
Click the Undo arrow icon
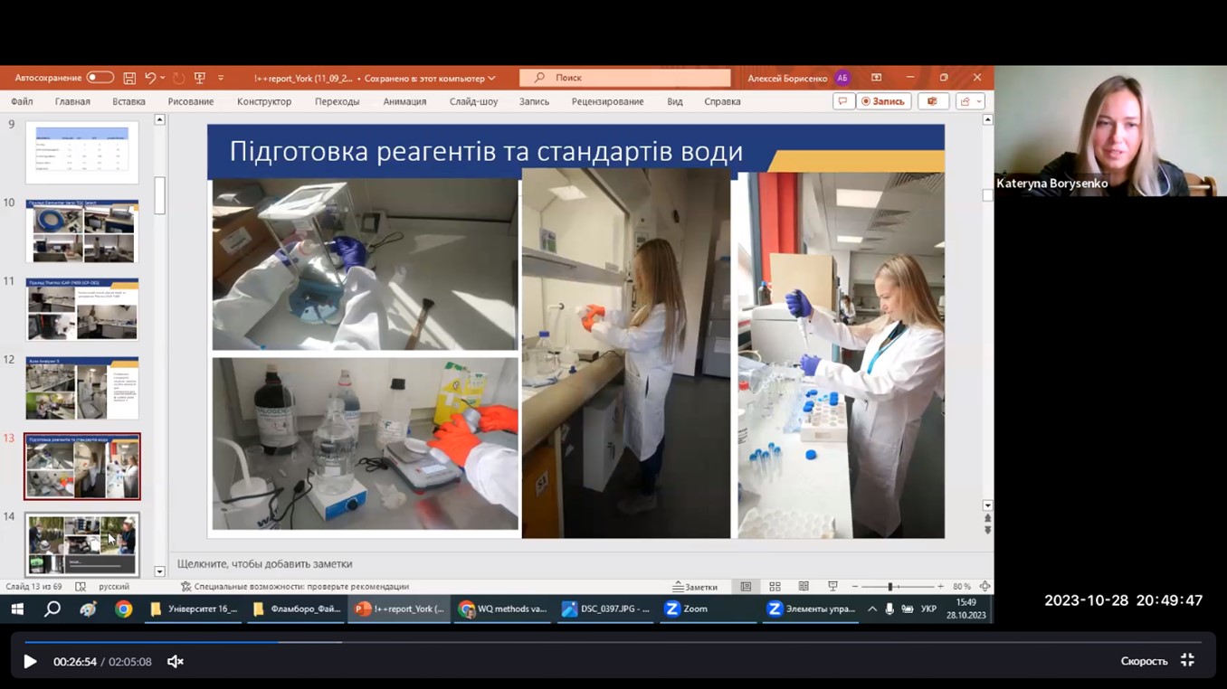(150, 78)
